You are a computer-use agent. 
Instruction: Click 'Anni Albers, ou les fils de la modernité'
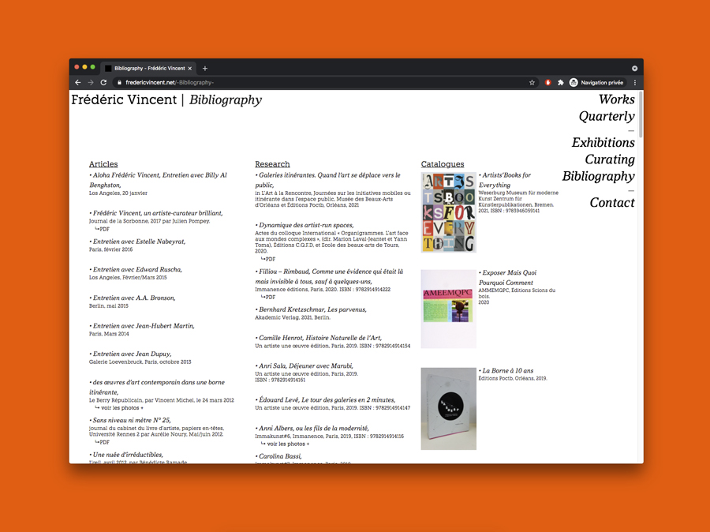(312, 429)
